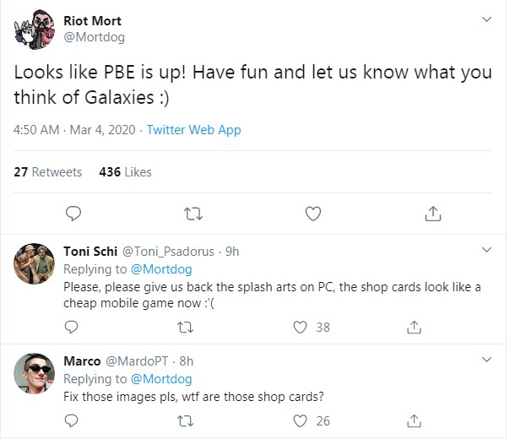Viewport: 510px width, 439px height.
Task: Like Toni Schi's reply
Action: point(299,327)
